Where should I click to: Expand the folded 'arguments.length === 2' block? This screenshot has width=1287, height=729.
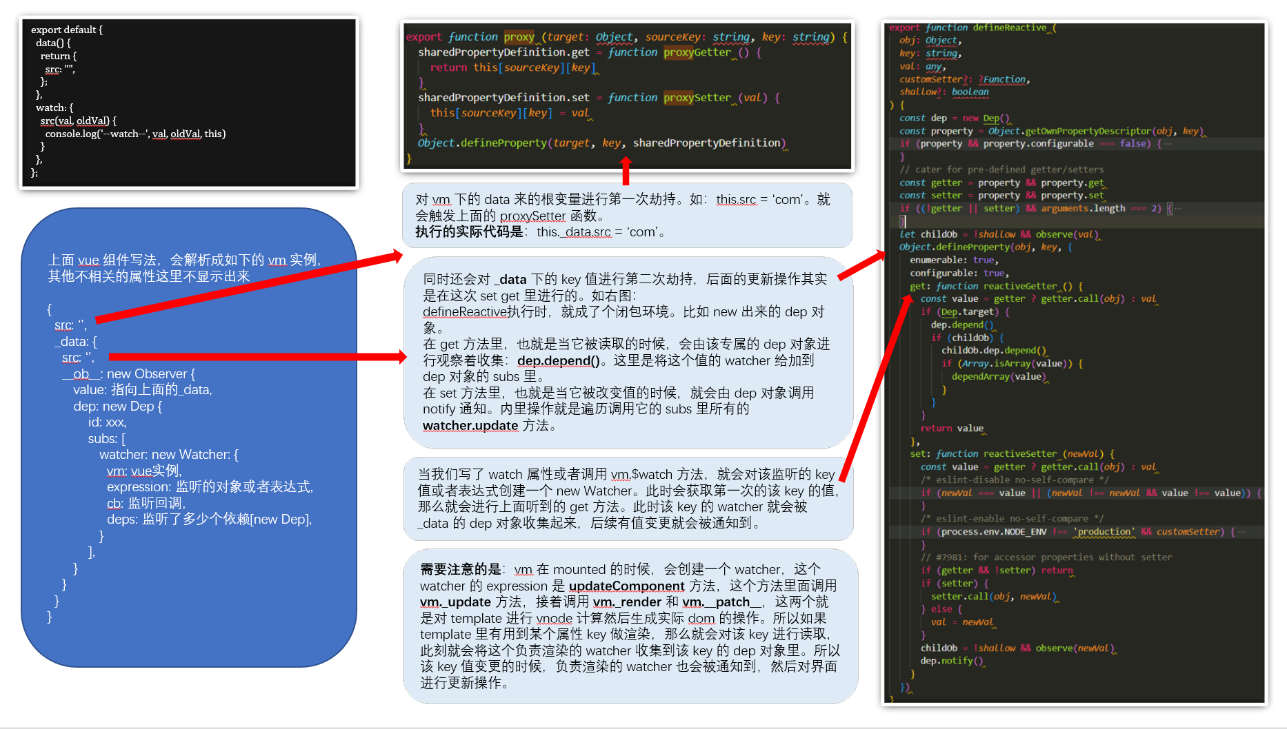click(x=1179, y=208)
